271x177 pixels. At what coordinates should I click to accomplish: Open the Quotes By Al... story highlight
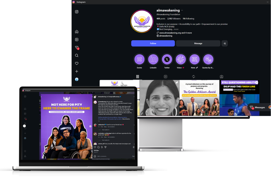tap(208, 59)
